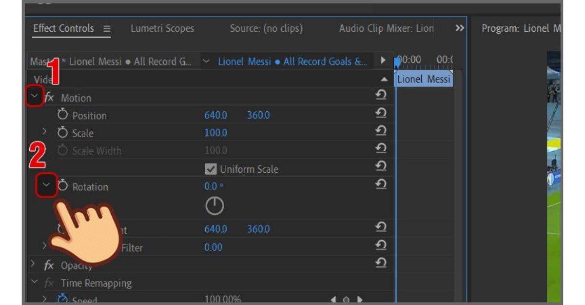The height and width of the screenshot is (305, 585).
Task: Go to previous Speed keyframe
Action: coord(333,300)
